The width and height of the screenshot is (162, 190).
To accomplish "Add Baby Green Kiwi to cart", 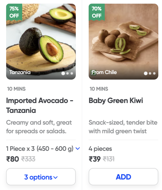I will [x=124, y=177].
